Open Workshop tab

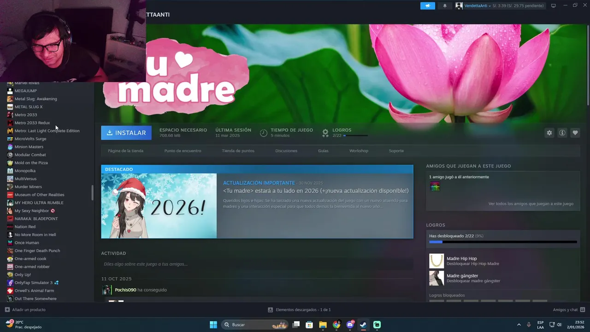pos(359,151)
